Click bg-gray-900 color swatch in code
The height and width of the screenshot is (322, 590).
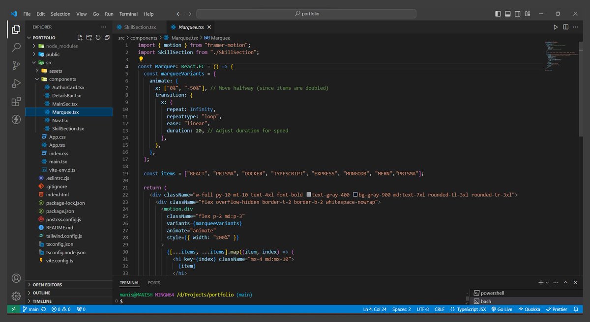click(355, 195)
